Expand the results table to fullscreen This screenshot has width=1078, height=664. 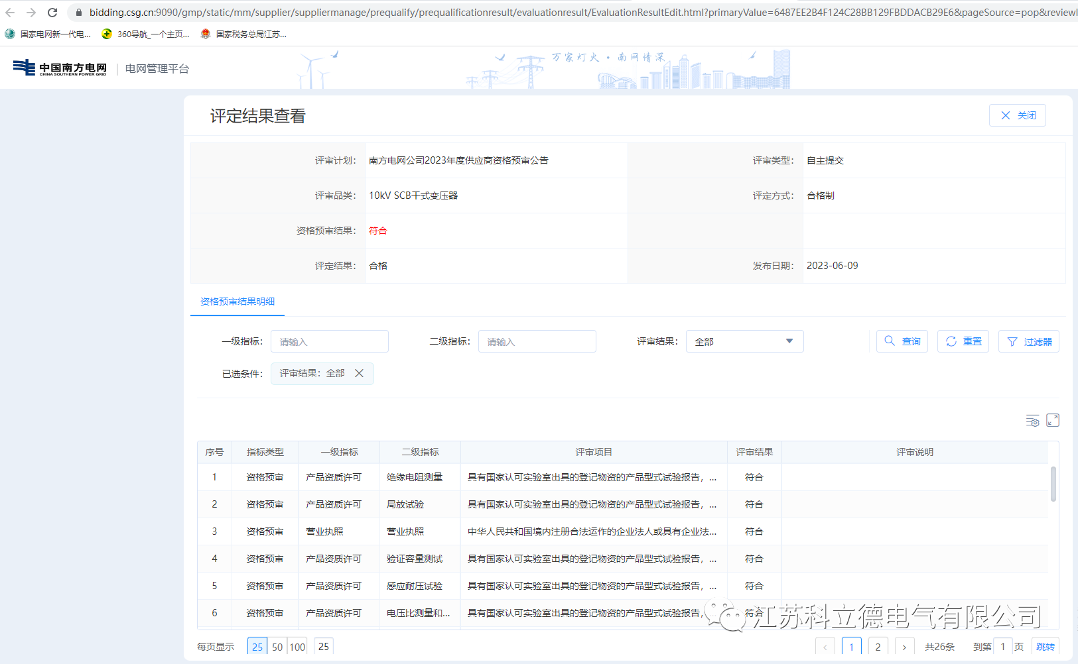pyautogui.click(x=1052, y=420)
